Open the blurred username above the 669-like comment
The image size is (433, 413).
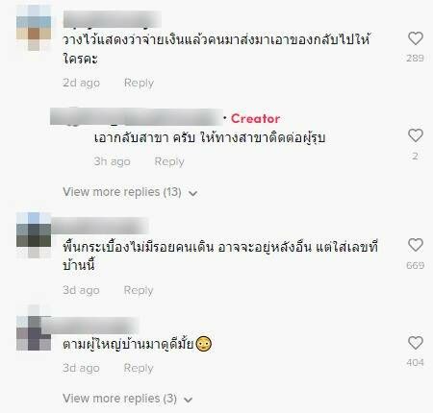[x=99, y=226]
